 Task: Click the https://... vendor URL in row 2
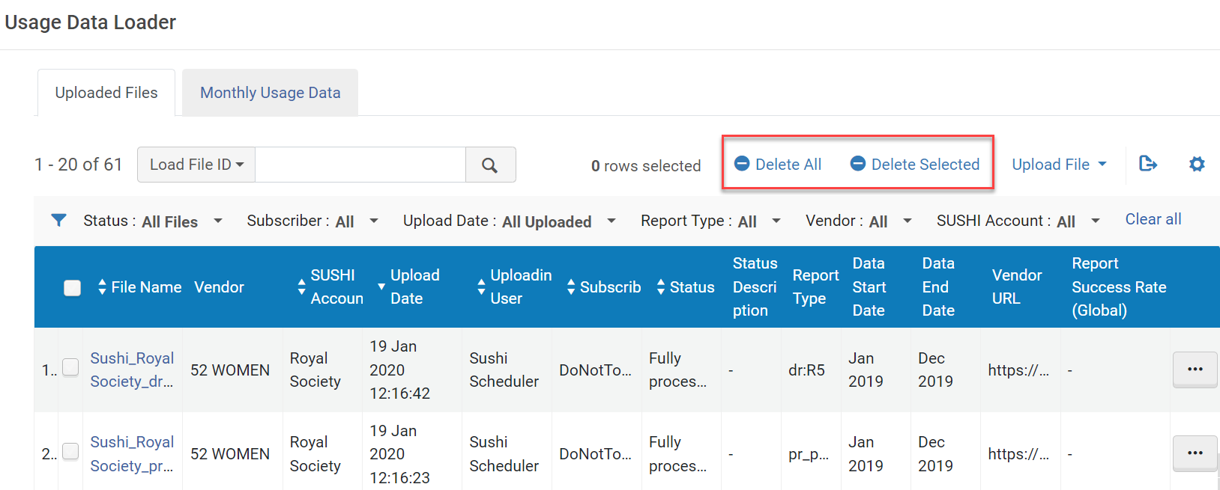pos(1018,453)
